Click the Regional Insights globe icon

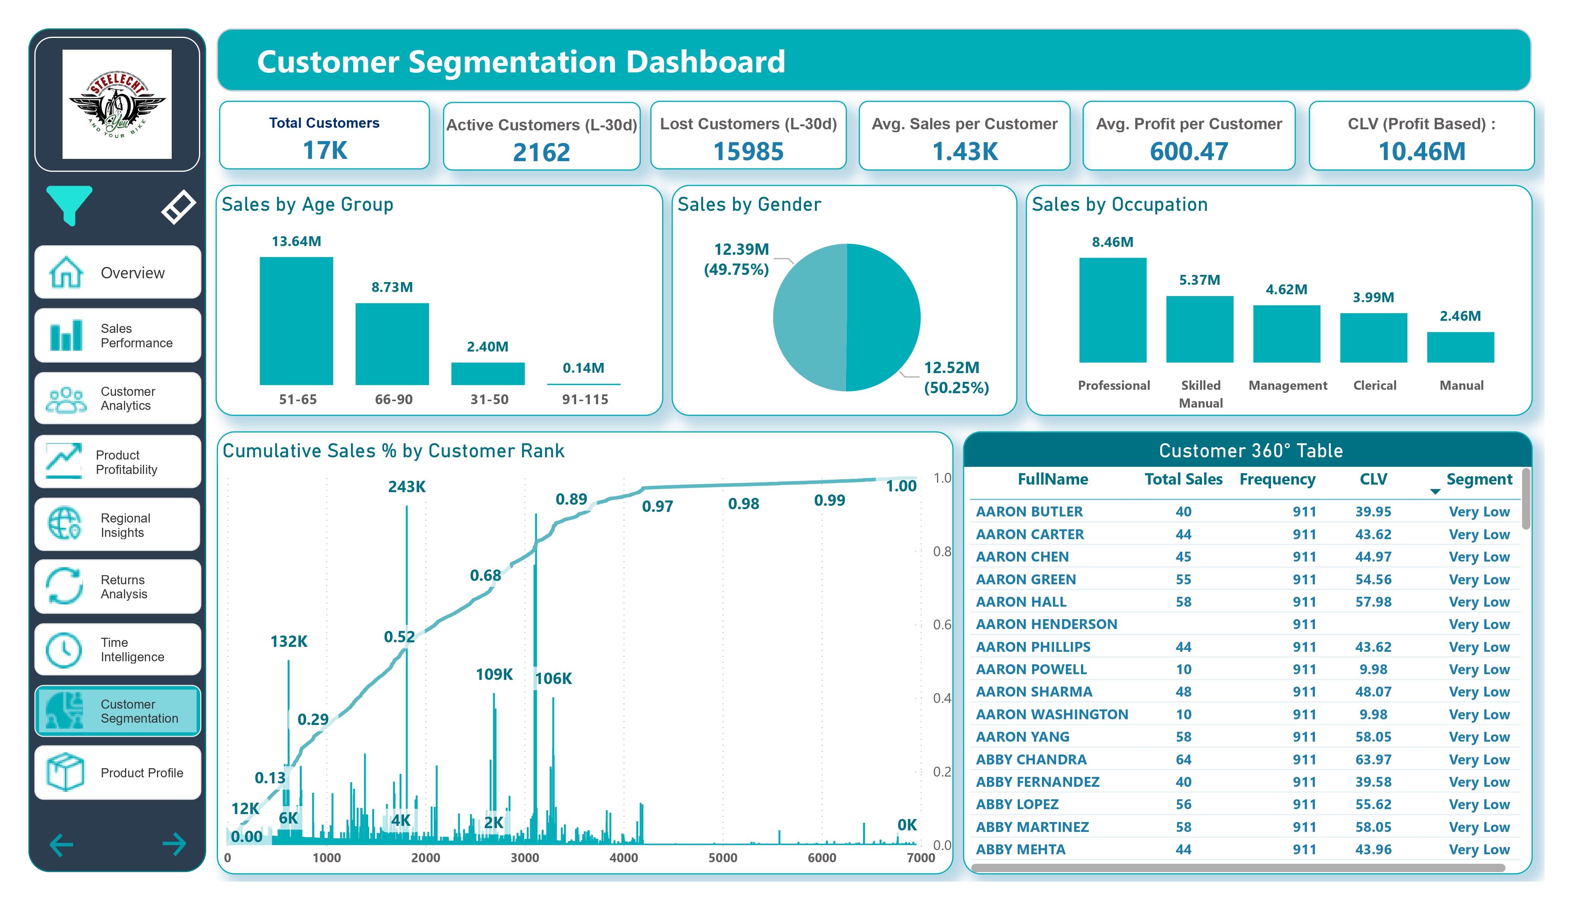click(64, 523)
